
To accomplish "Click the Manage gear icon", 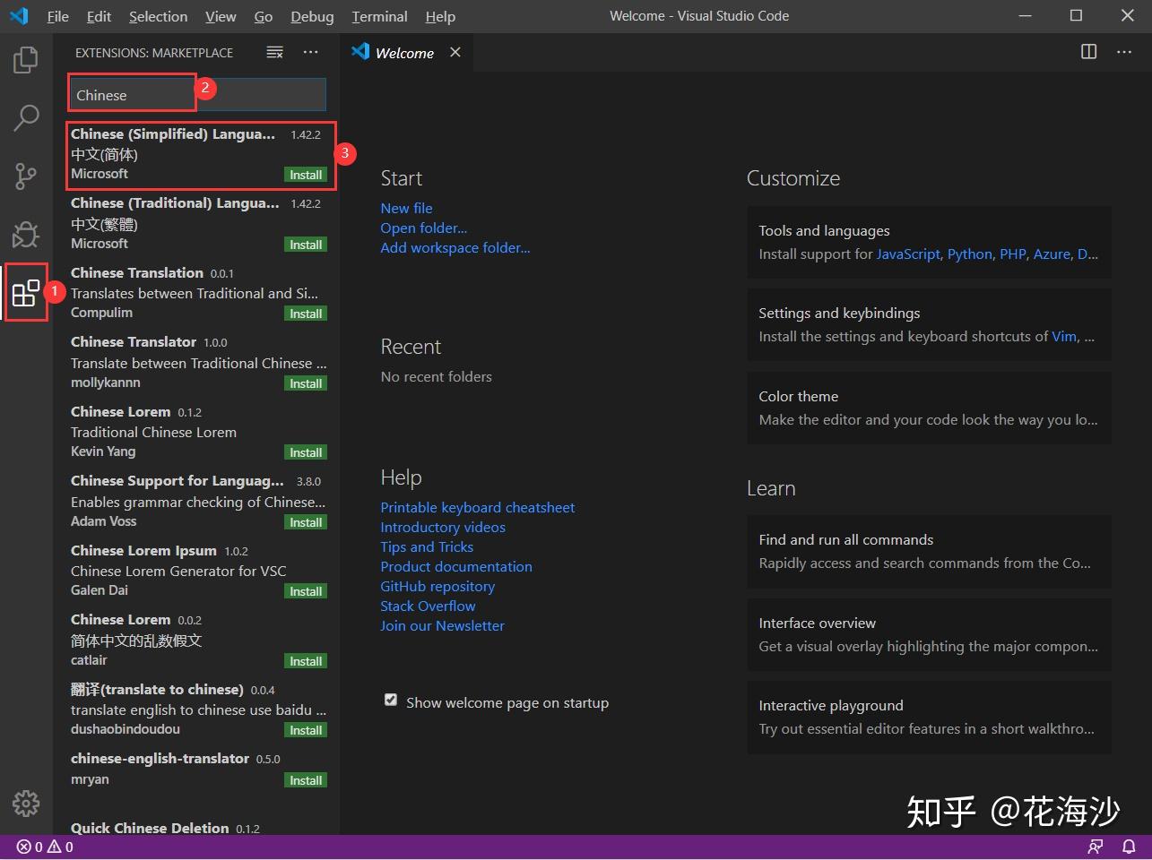I will point(25,804).
